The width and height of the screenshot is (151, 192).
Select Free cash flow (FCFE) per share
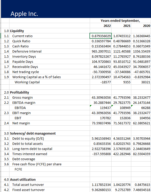tap(37, 164)
